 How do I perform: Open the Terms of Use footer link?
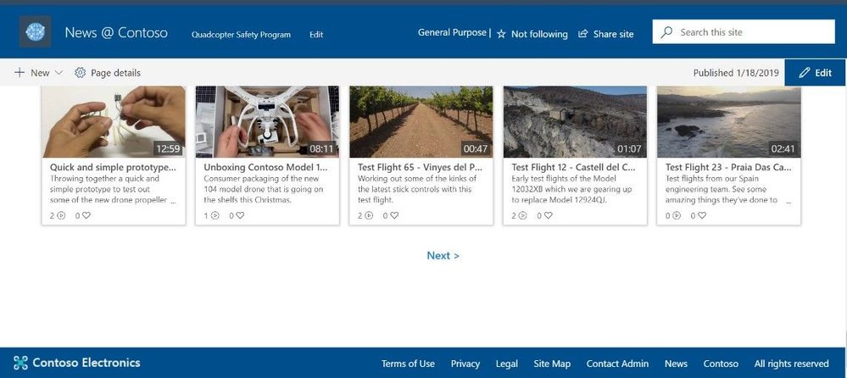[408, 364]
